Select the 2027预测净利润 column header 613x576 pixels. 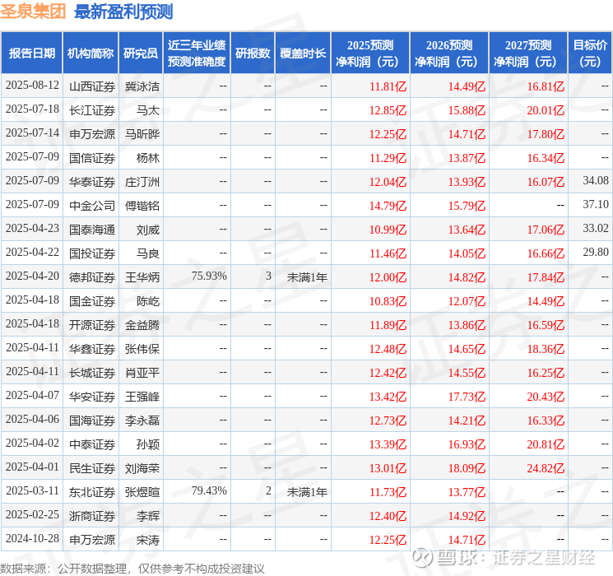(x=528, y=53)
